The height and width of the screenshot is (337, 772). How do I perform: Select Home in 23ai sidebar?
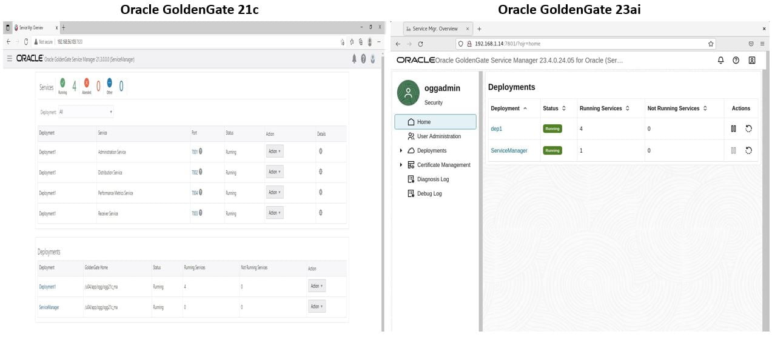tap(437, 122)
